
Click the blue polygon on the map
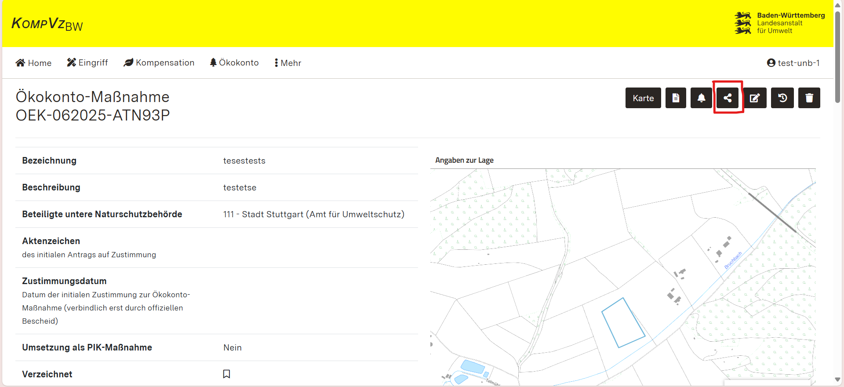[622, 323]
